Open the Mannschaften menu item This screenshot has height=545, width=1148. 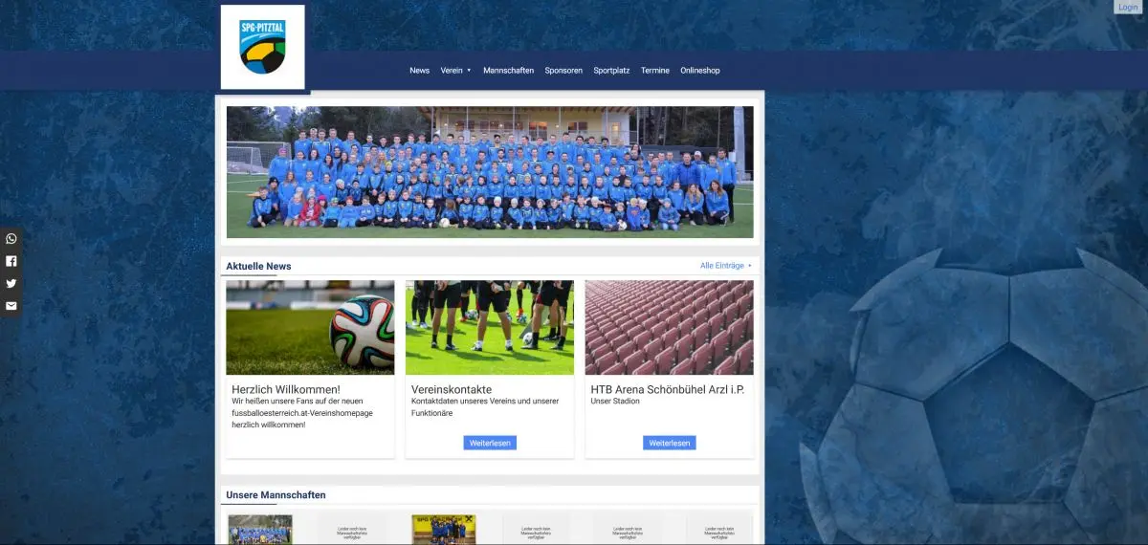(x=509, y=71)
